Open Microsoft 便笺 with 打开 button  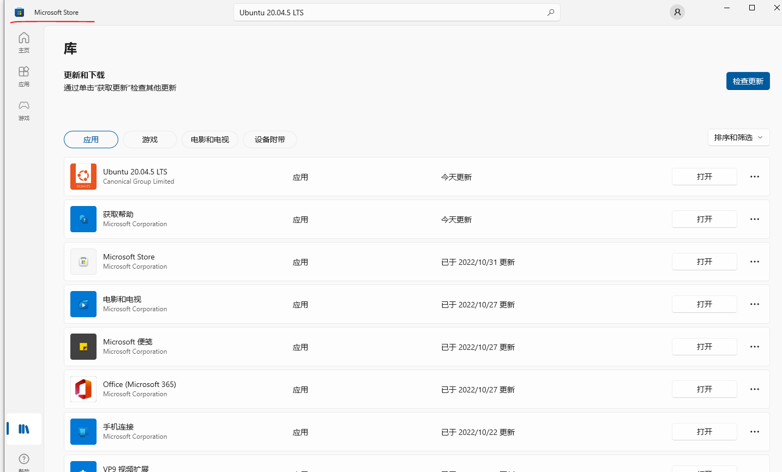[x=705, y=347]
